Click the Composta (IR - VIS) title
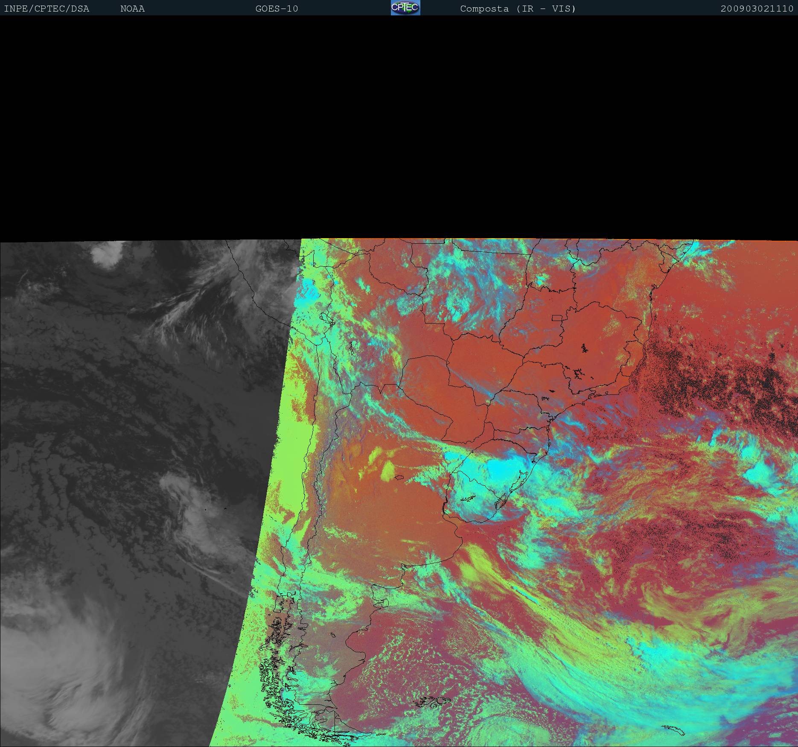The width and height of the screenshot is (798, 747). tap(518, 9)
